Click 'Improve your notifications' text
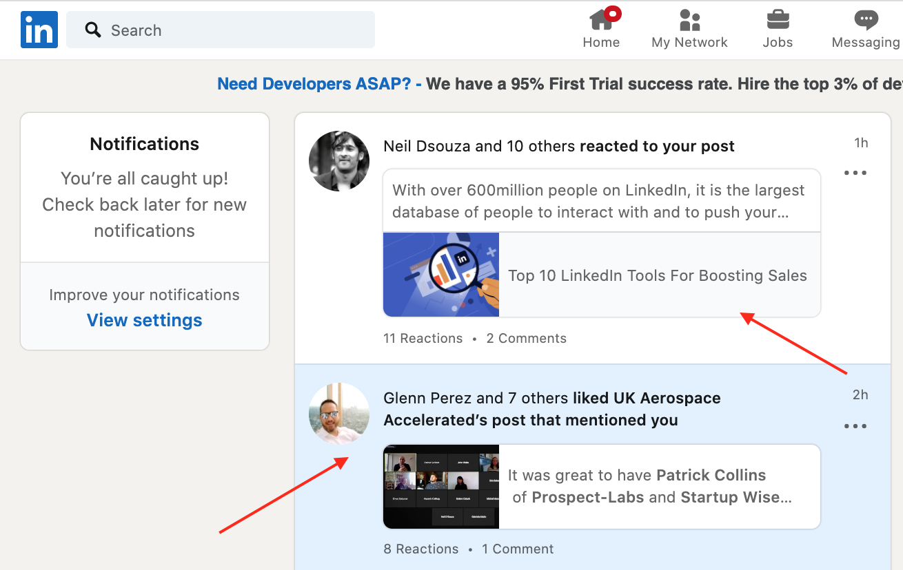The height and width of the screenshot is (570, 903). (x=145, y=295)
